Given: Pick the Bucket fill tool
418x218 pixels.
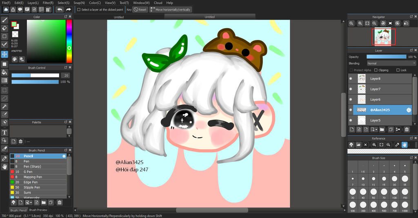Looking at the screenshot, I should 4,72.
